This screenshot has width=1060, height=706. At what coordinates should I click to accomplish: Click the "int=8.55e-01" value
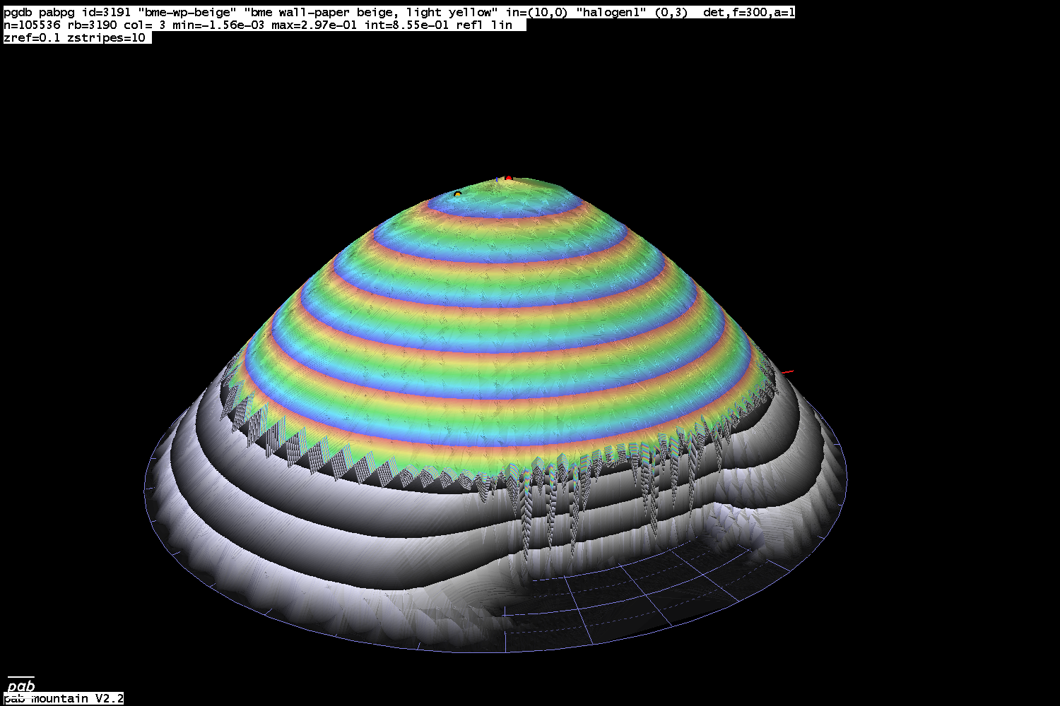406,25
